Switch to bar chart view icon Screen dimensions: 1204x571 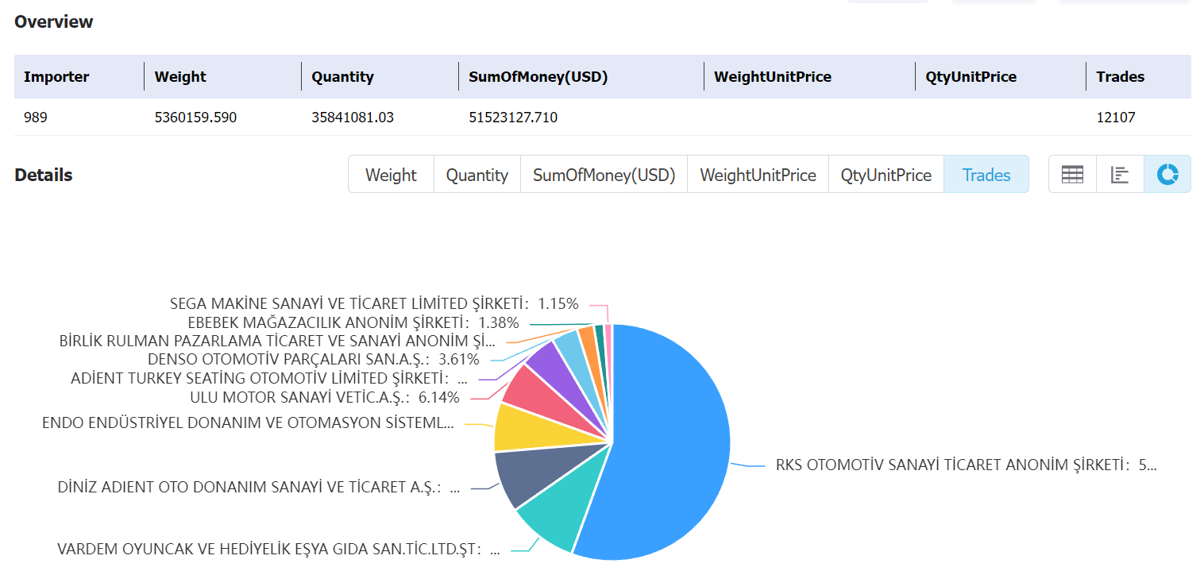pyautogui.click(x=1120, y=175)
